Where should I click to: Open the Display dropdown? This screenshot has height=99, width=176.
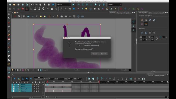114,4
